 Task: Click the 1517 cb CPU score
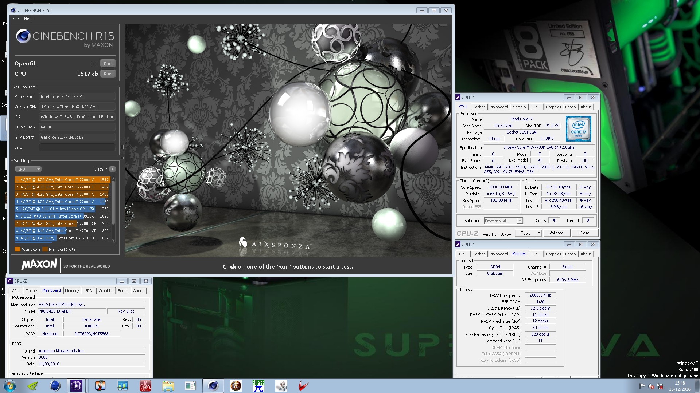(87, 74)
